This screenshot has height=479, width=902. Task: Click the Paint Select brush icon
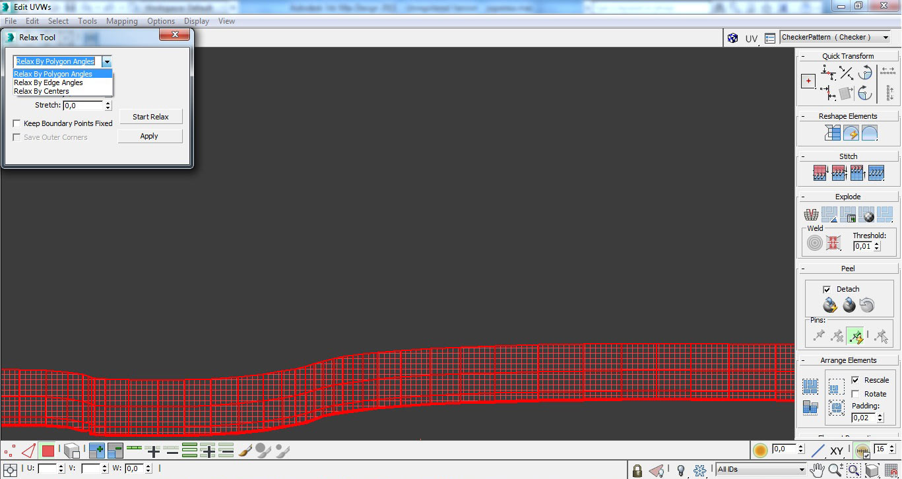point(245,451)
